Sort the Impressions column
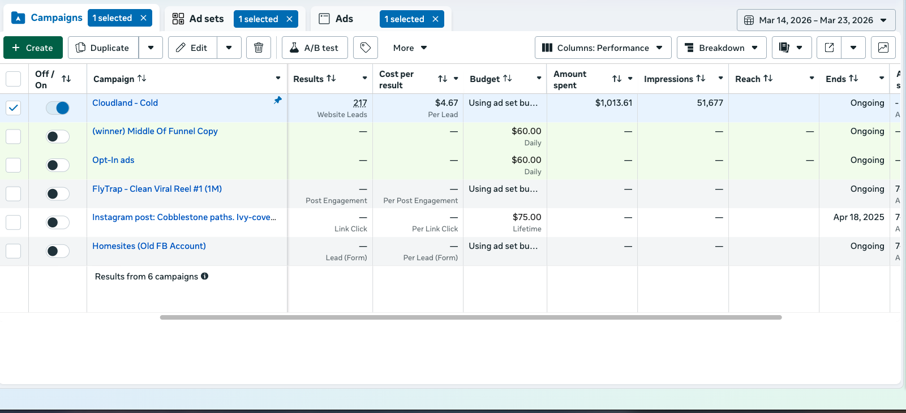 701,78
